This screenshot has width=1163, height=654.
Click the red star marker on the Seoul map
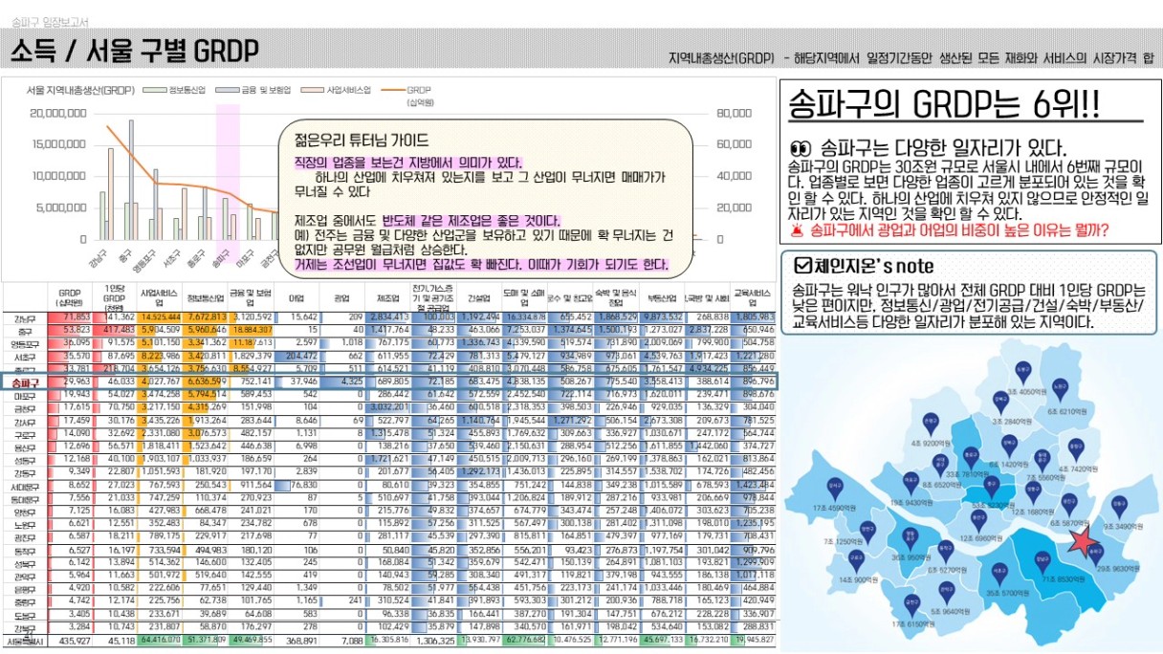(1082, 541)
